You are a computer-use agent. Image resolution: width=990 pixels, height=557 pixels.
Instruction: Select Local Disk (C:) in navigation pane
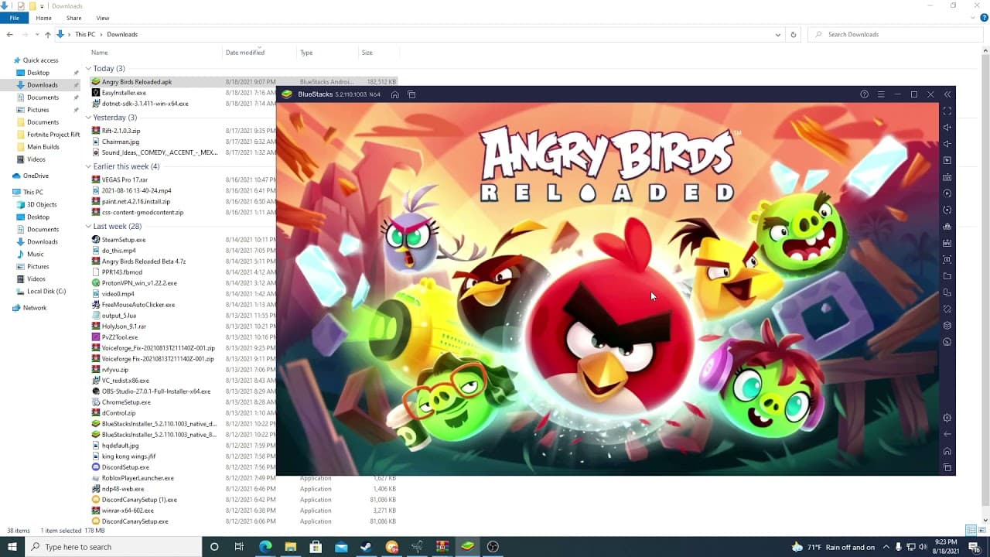click(46, 292)
